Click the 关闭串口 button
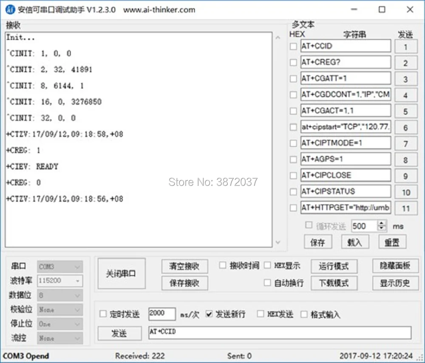 122,274
